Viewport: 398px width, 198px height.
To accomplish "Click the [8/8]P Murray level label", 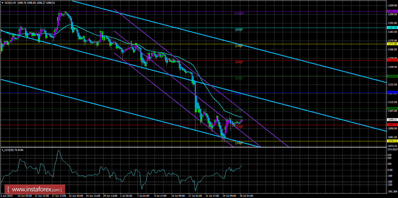I will pos(239,30).
